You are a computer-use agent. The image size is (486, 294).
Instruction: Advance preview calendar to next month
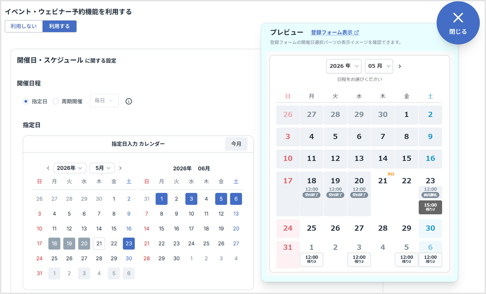400,66
